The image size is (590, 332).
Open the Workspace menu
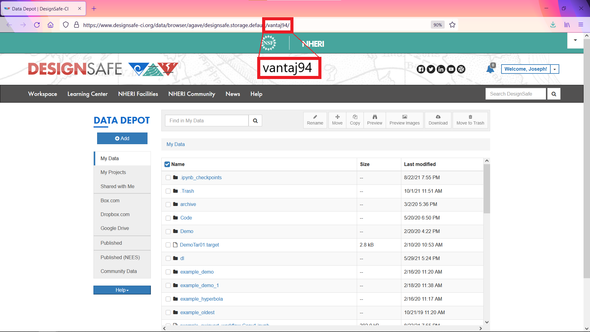[x=43, y=94]
